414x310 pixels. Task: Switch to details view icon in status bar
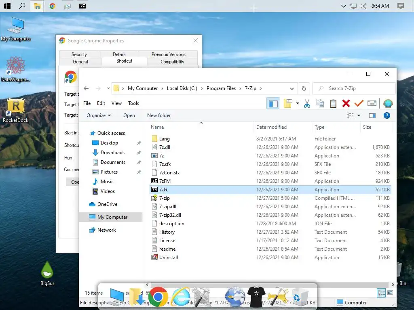coord(381,293)
